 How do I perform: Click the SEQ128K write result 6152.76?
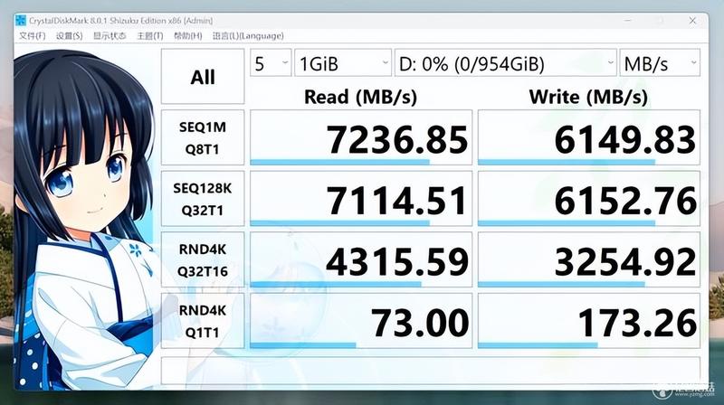(589, 199)
